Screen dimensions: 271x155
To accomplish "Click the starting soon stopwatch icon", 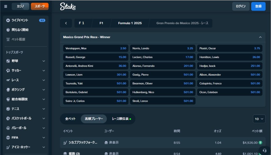I will tap(8, 30).
